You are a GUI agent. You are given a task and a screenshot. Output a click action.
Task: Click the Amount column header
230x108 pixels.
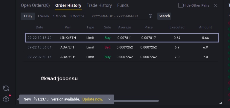(205, 27)
